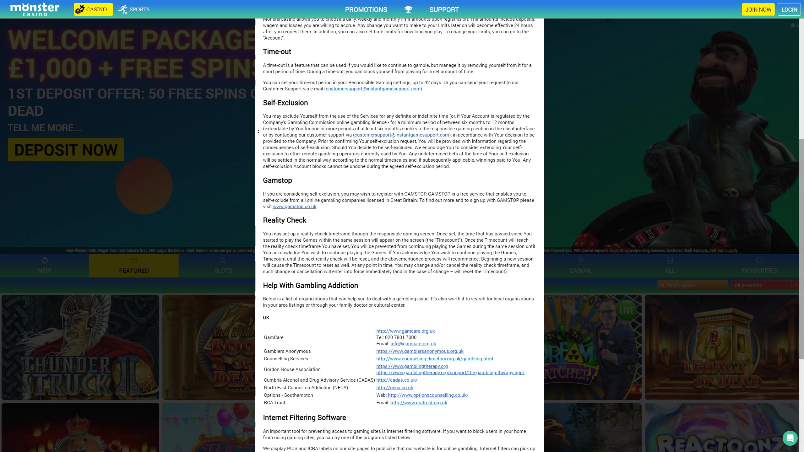This screenshot has height=452, width=804.
Task: Click the stopwatch icon above New
Action: click(x=44, y=260)
